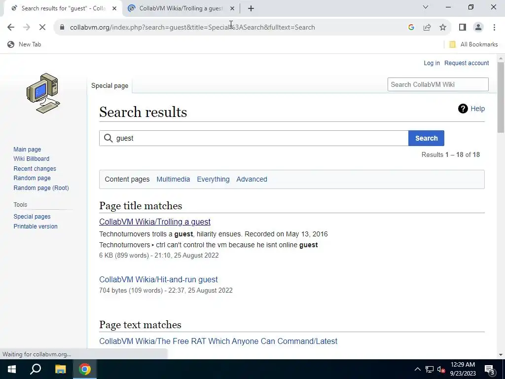Click the Log in link
This screenshot has height=379, width=505.
point(432,63)
